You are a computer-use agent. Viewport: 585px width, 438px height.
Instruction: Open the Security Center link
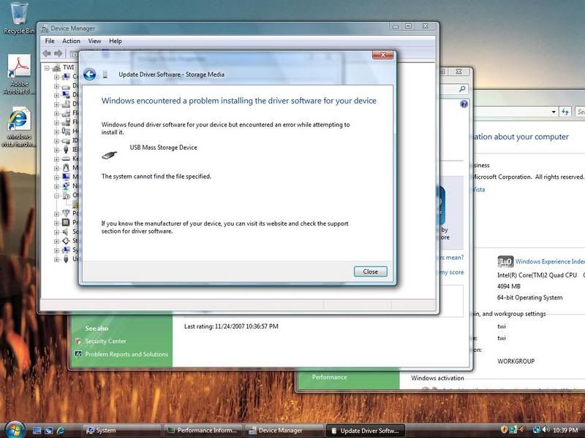click(105, 341)
